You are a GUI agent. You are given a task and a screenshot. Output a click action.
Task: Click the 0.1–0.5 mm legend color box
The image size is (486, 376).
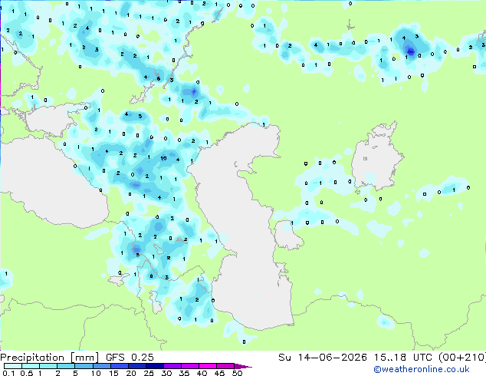13,366
